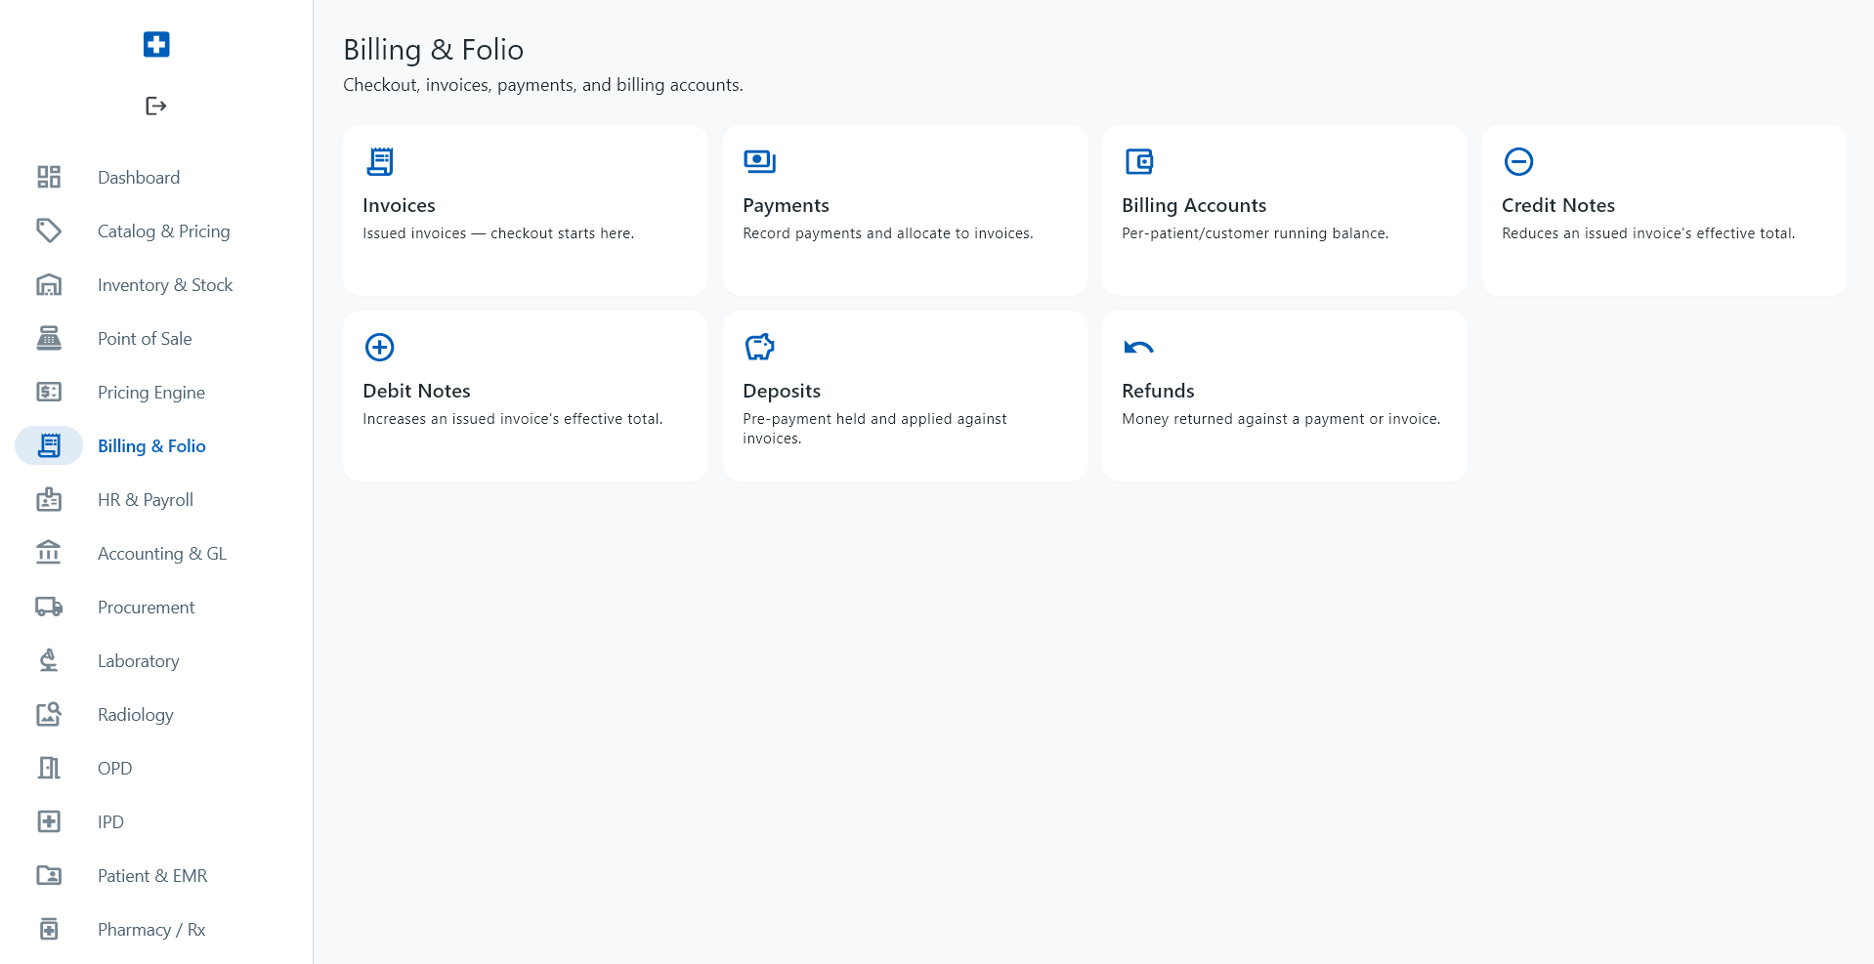Click the blue medical cross logo
Image resolution: width=1874 pixels, height=964 pixels.
(x=156, y=44)
